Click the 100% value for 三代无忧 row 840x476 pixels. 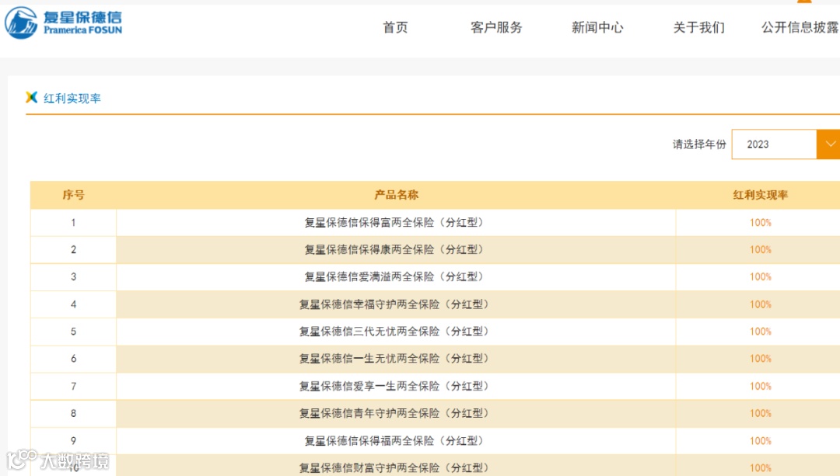760,332
